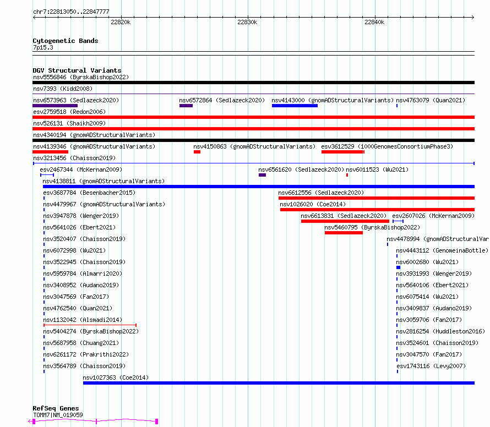The width and height of the screenshot is (490, 427).
Task: Click the nsv4762540 (Quan2021) label
Action: pyautogui.click(x=78, y=308)
